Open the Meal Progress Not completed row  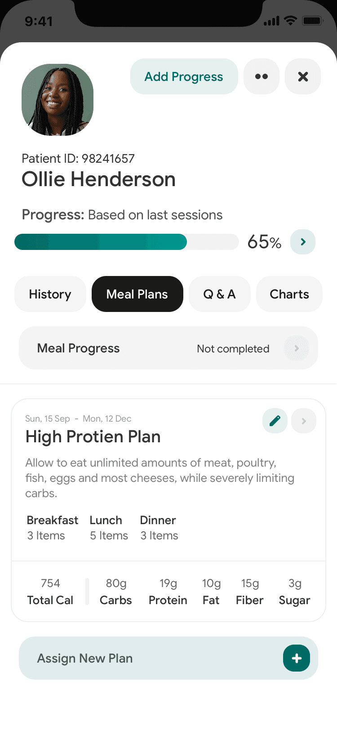(x=168, y=348)
